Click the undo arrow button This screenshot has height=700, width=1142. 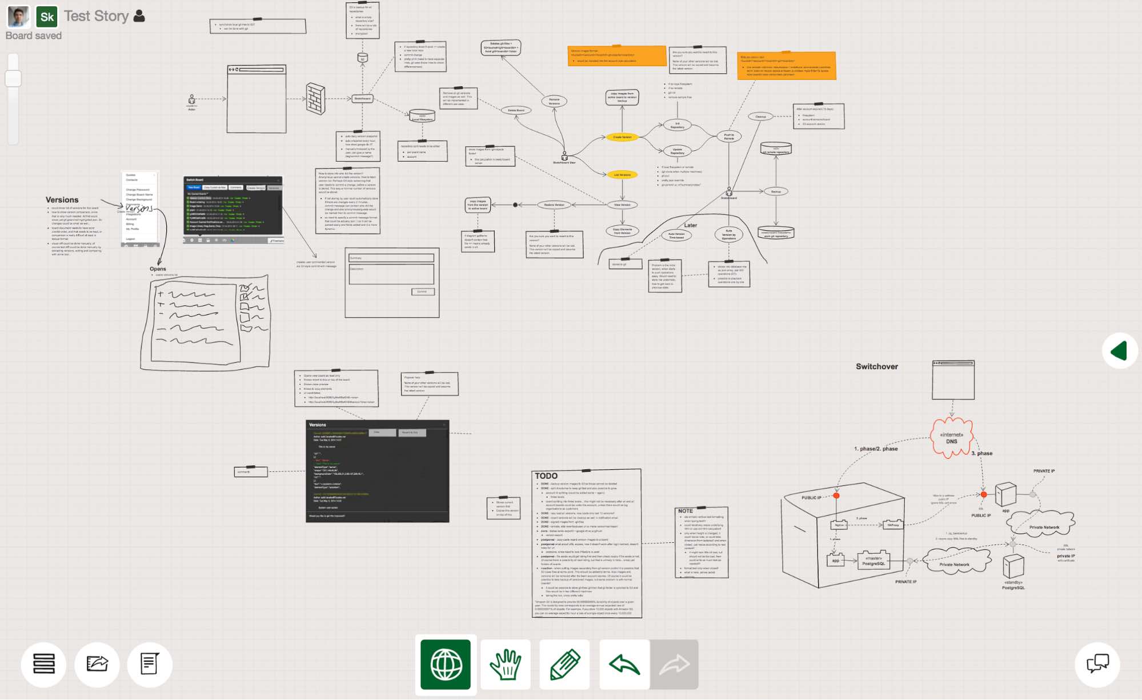[x=624, y=664]
